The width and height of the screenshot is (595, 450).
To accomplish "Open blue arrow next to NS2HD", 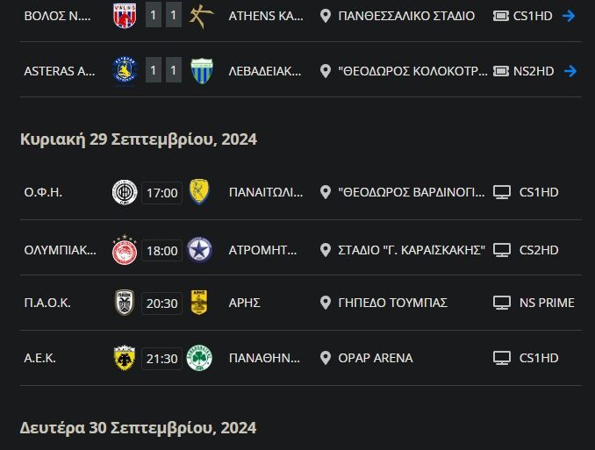I will tap(569, 71).
